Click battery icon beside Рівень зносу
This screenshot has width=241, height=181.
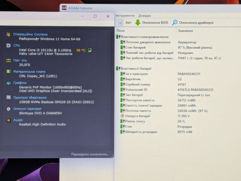(122, 121)
